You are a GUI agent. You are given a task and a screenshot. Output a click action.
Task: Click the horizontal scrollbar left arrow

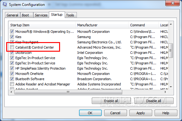point(11,92)
